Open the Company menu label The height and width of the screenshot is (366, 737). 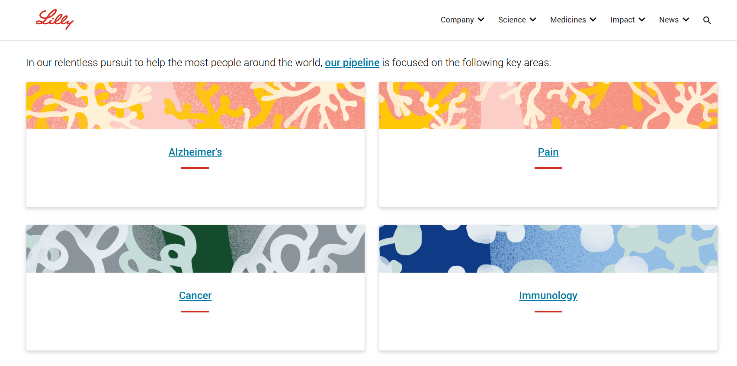[x=457, y=20]
